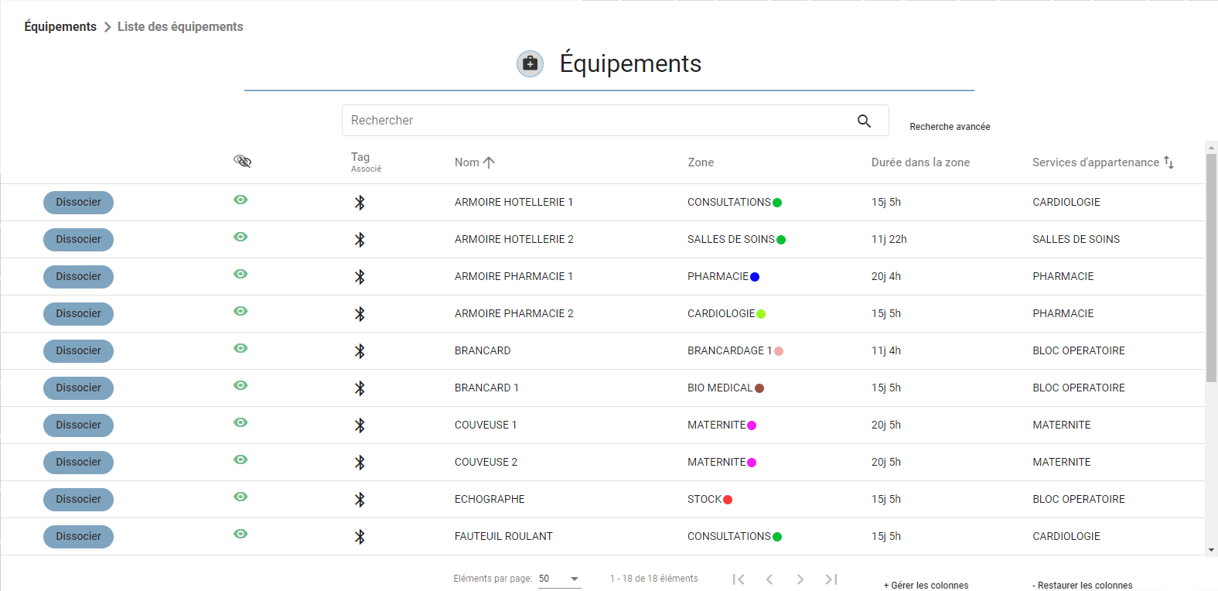Open the elements per page dropdown

560,579
